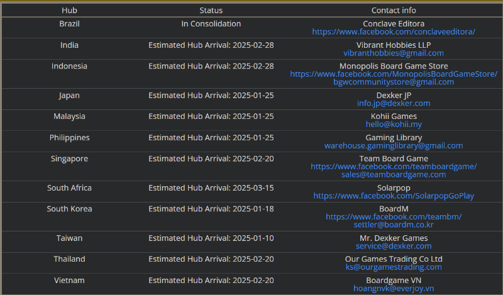Select the Conclave Editora contact name

(x=394, y=24)
